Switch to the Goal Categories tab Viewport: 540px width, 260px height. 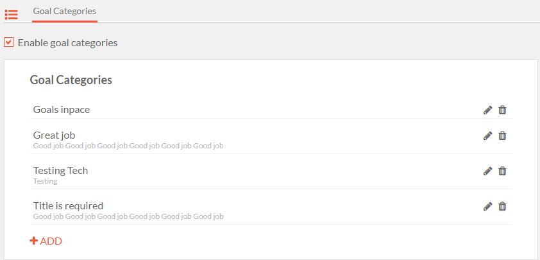(x=64, y=11)
